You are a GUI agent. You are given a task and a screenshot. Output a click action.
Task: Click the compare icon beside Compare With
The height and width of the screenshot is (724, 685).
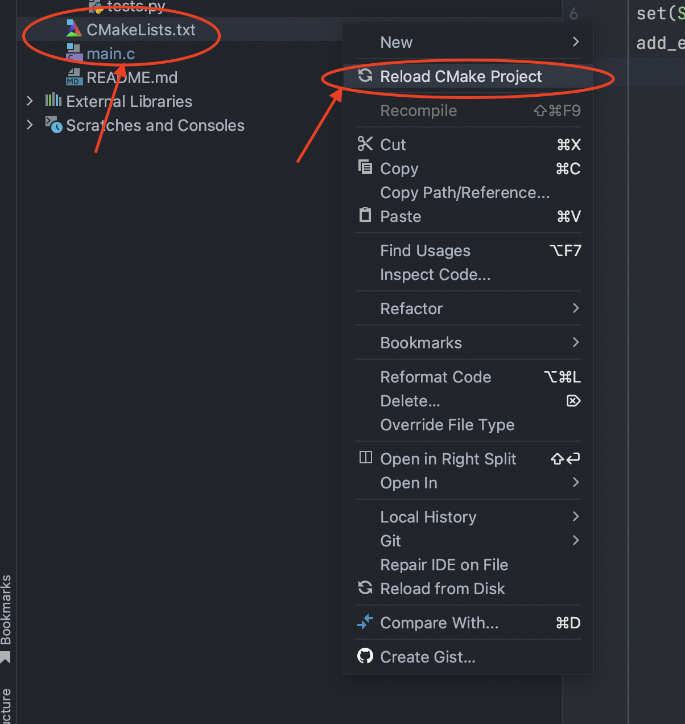click(365, 622)
